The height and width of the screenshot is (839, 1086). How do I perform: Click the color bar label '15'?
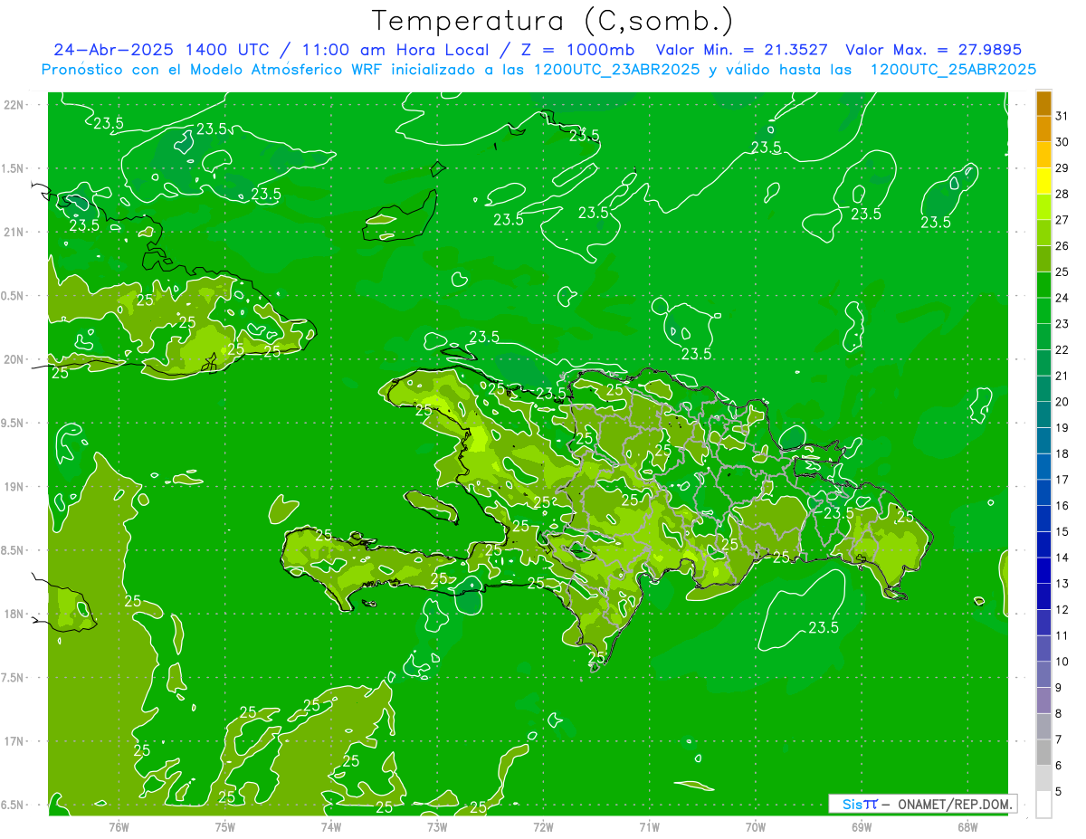point(1062,532)
